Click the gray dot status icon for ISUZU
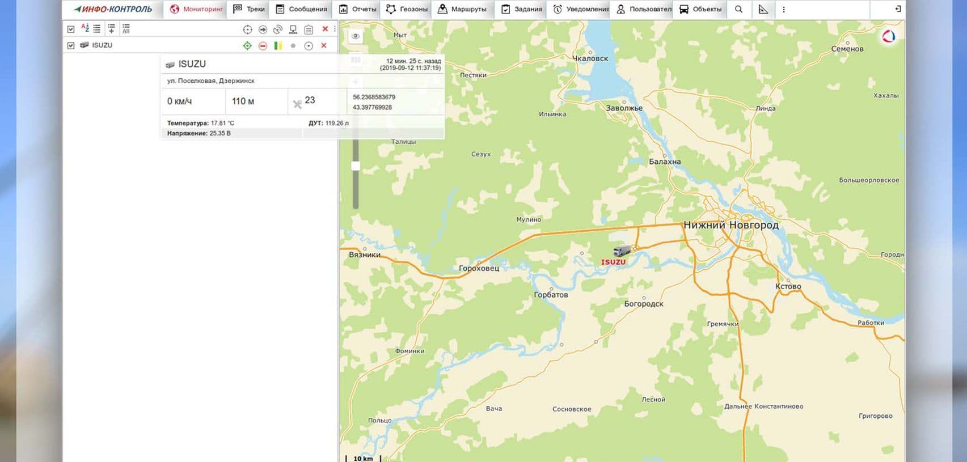The height and width of the screenshot is (462, 967). 293,46
